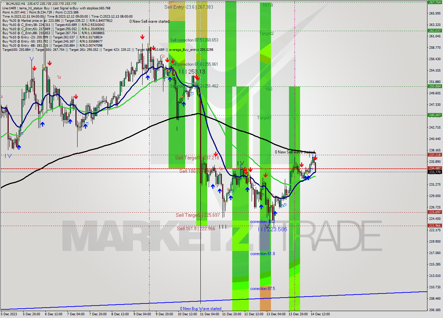Select the 'Target2' green zone label
This screenshot has width=443, height=318.
(266, 34)
